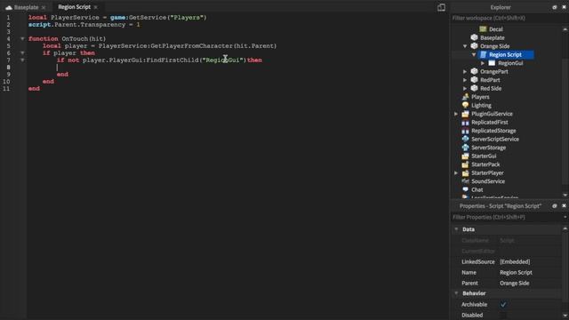The width and height of the screenshot is (569, 320).
Task: Undock the Properties panel
Action: tap(555, 205)
